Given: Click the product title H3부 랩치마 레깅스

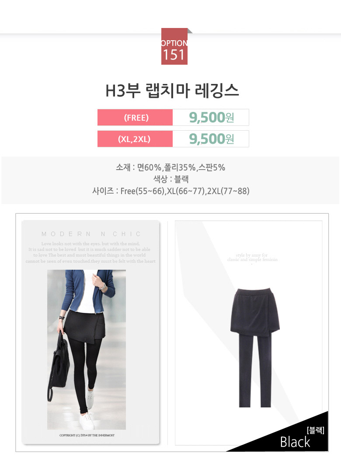Looking at the screenshot, I should click(x=172, y=90).
